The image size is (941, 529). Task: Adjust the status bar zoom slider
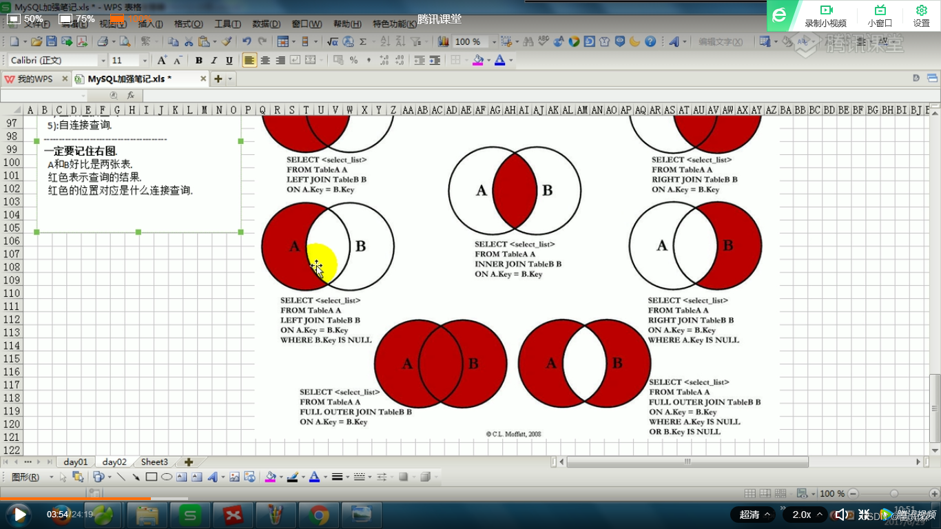click(x=894, y=493)
